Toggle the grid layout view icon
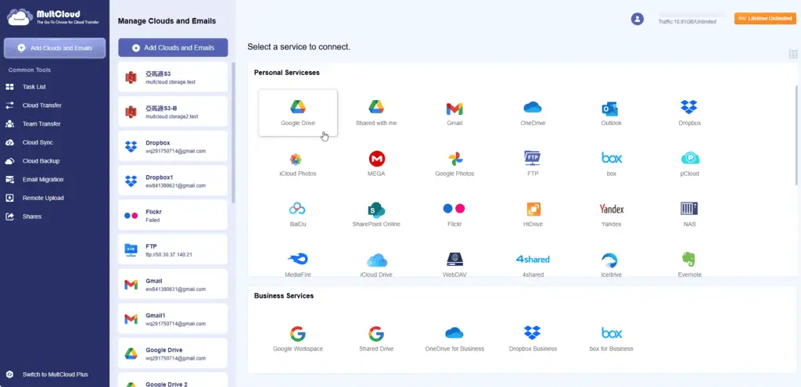Screen dimensions: 801x387 pos(793,54)
